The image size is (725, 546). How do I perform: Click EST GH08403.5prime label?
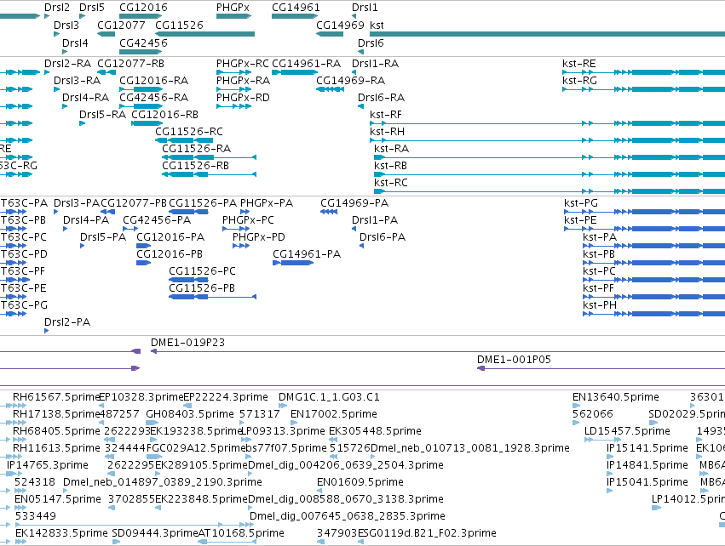click(190, 414)
